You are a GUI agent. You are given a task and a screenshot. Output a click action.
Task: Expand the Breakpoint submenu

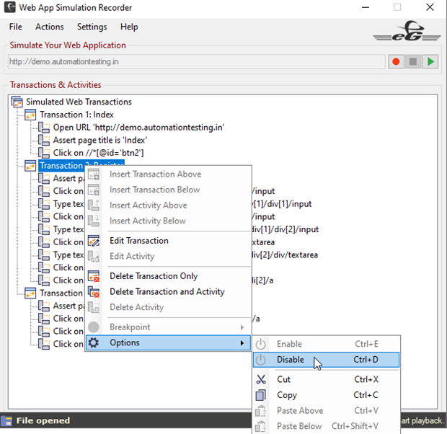[x=168, y=327]
